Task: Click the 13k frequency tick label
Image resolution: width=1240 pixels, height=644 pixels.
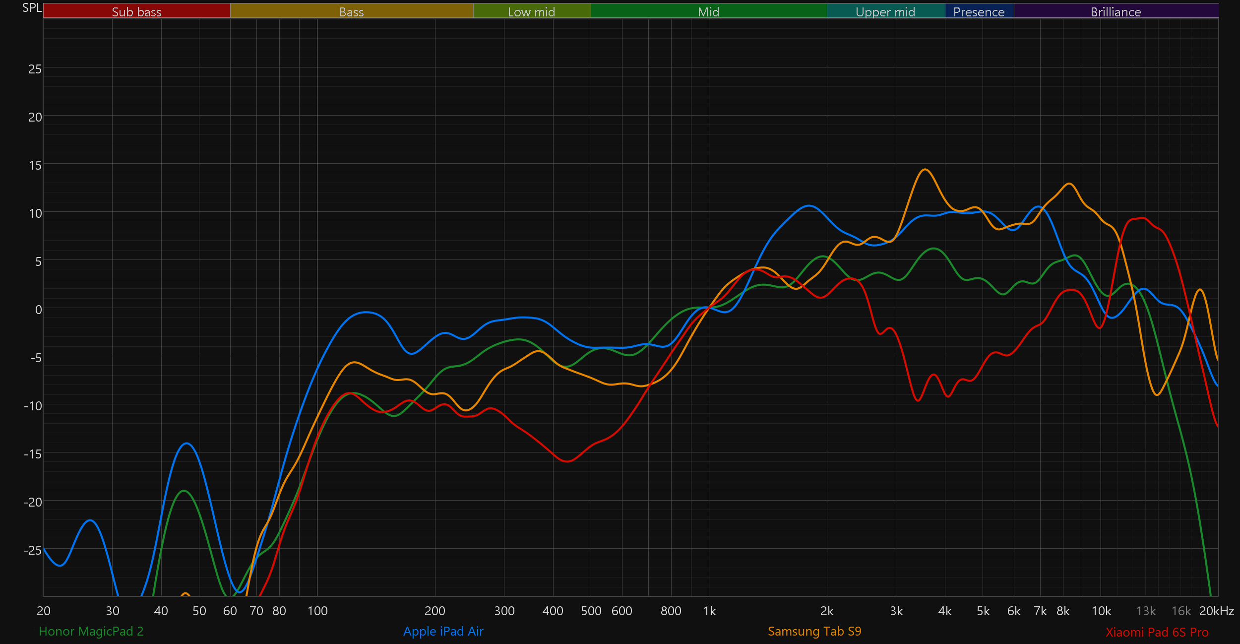Action: [1146, 611]
